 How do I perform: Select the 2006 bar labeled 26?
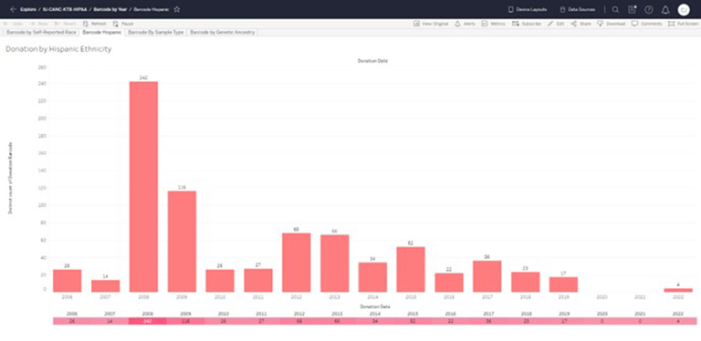click(x=67, y=281)
